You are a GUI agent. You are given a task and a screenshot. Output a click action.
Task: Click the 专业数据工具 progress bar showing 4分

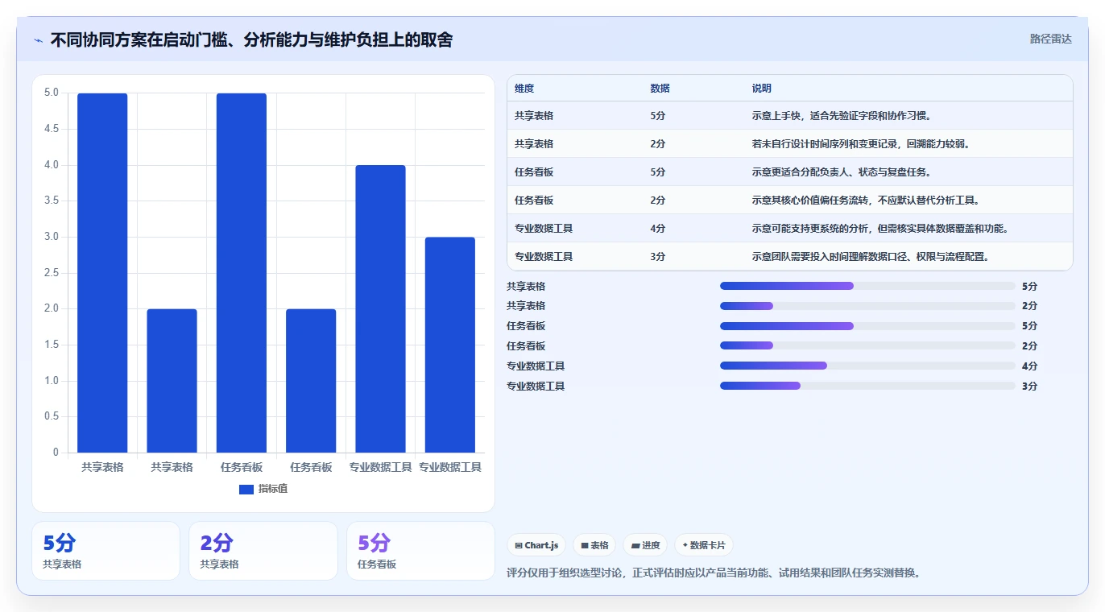tap(867, 366)
